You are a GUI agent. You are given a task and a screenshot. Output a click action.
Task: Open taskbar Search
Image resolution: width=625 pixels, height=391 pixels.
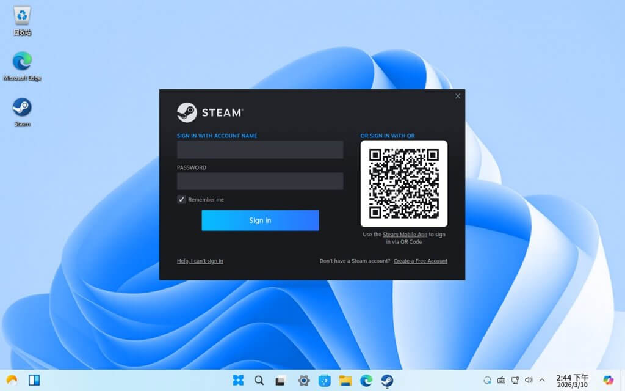coord(259,380)
